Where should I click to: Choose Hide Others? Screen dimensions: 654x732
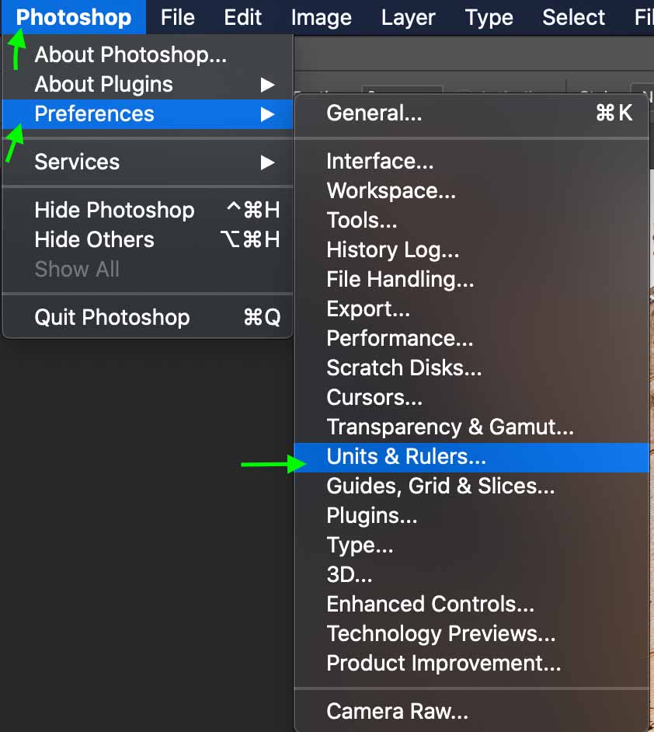point(148,240)
